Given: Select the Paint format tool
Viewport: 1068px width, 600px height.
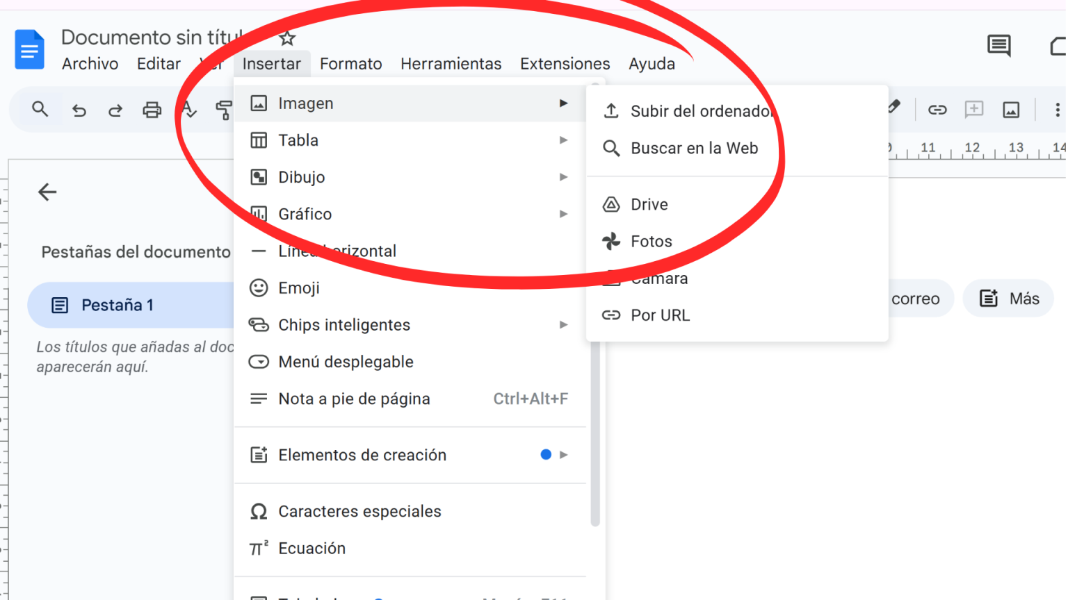Looking at the screenshot, I should [224, 109].
